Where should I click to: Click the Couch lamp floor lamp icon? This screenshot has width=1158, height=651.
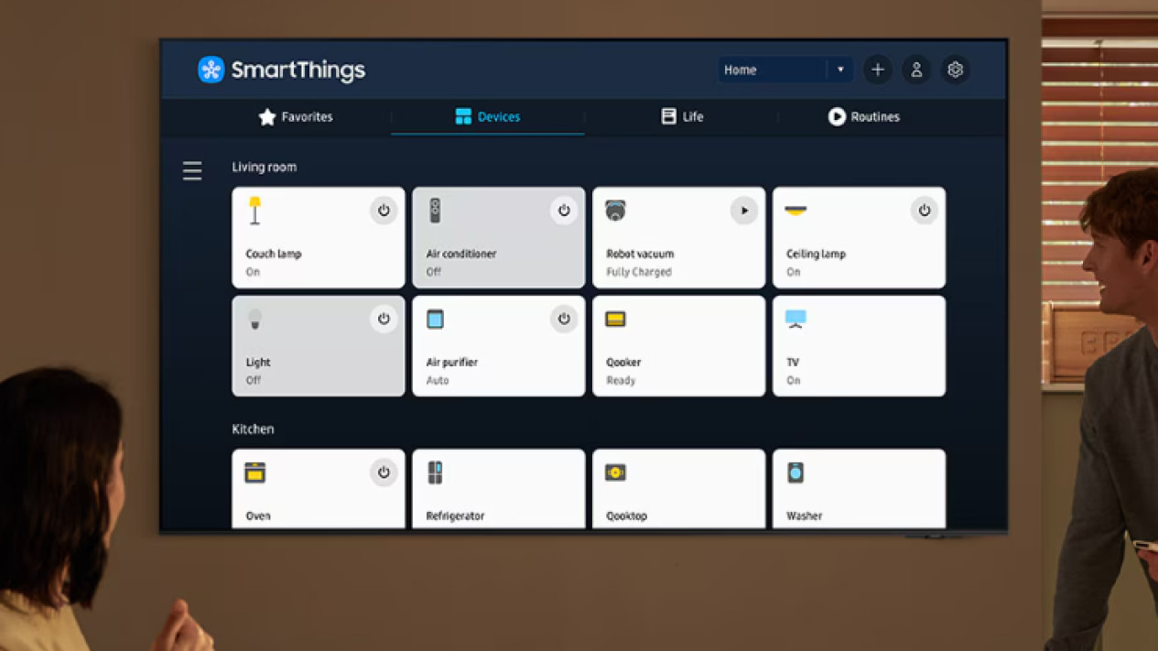tap(255, 211)
